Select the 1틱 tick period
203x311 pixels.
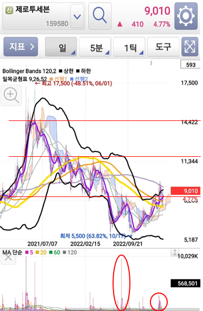pos(129,47)
